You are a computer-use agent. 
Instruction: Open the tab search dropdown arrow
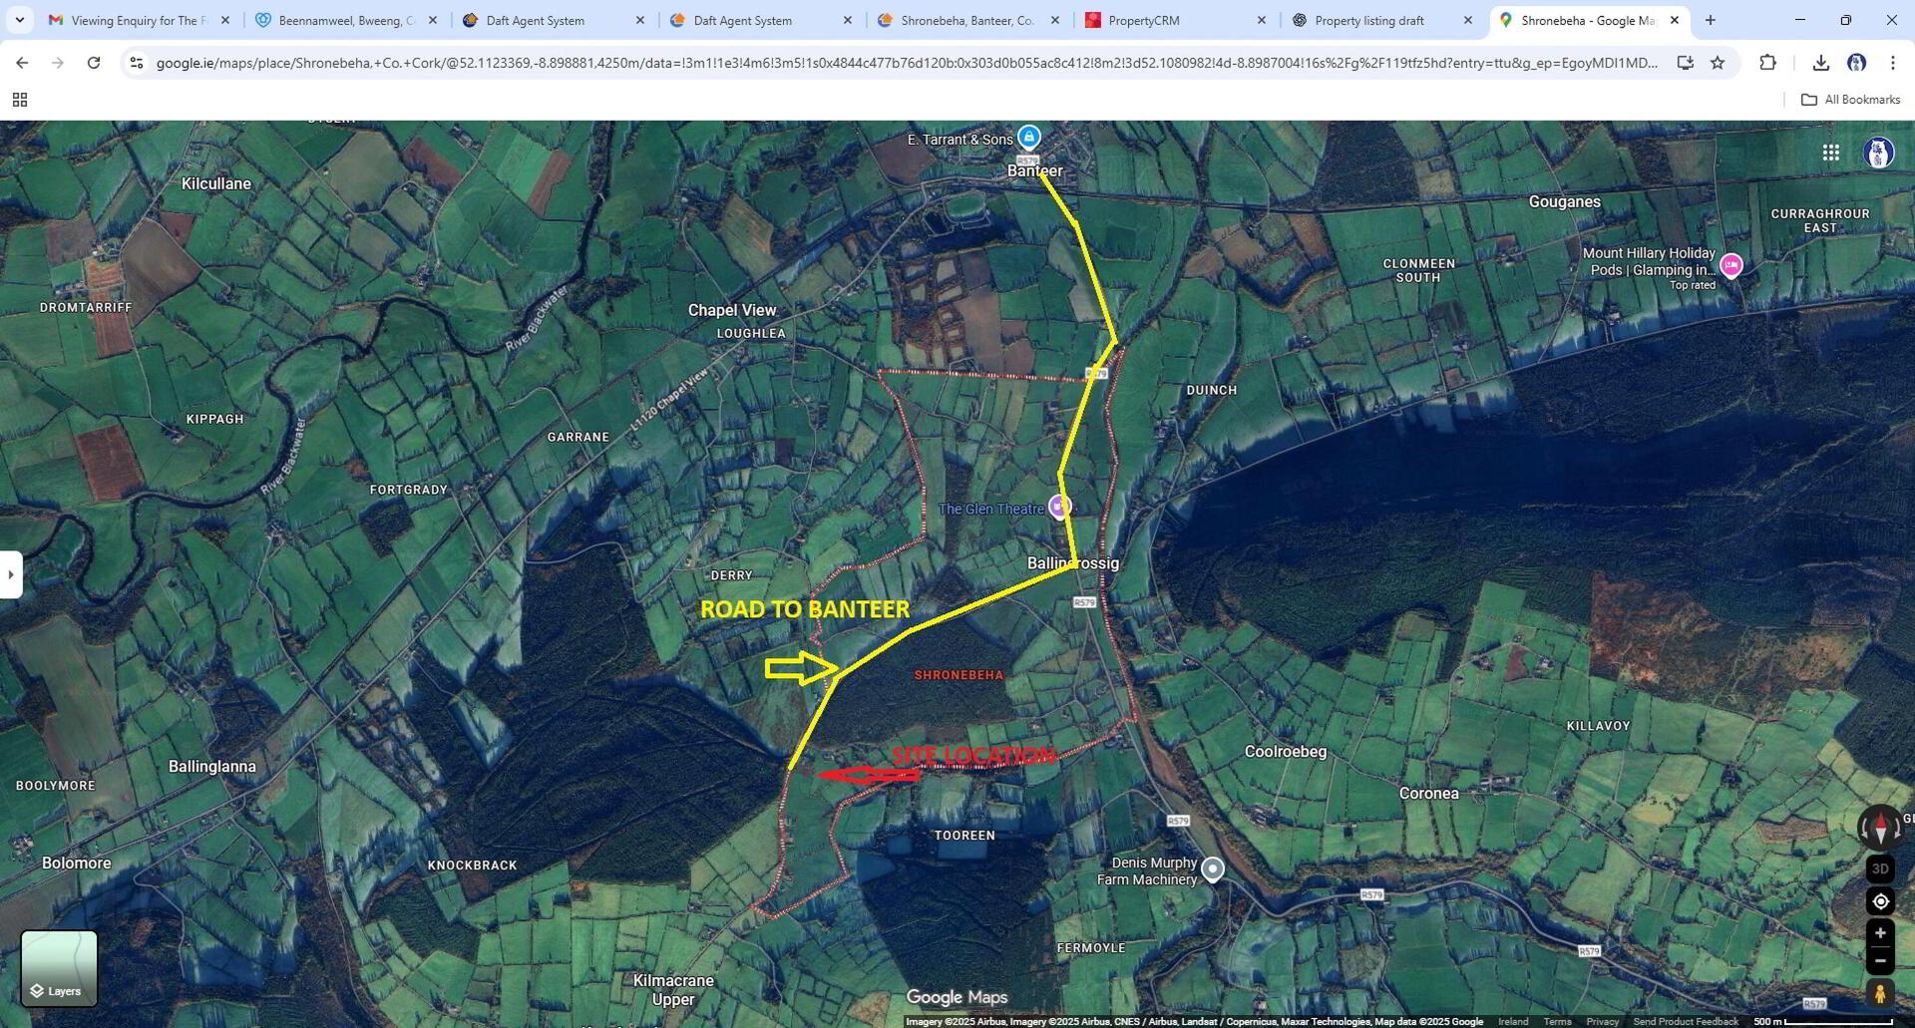tap(19, 20)
